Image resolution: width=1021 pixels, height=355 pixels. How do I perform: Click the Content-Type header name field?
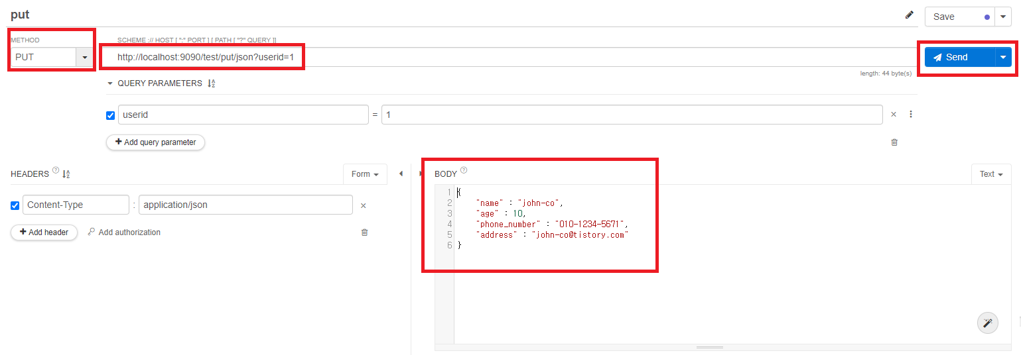pos(76,205)
